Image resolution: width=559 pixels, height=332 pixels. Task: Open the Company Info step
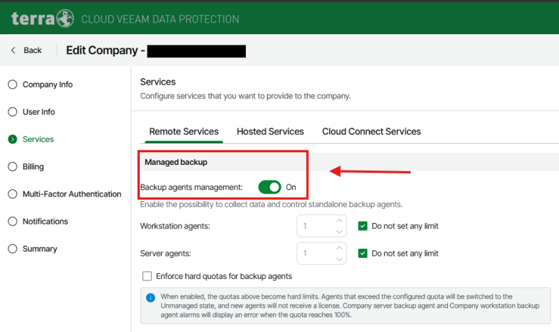coord(41,85)
